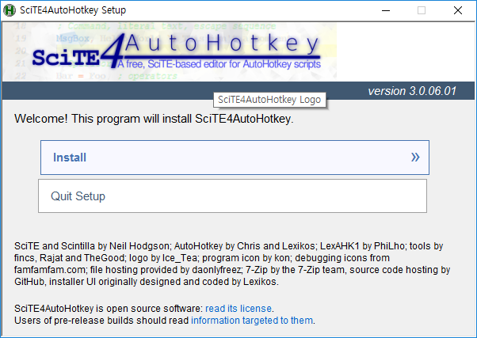
Task: Click the Install button
Action: (235, 158)
